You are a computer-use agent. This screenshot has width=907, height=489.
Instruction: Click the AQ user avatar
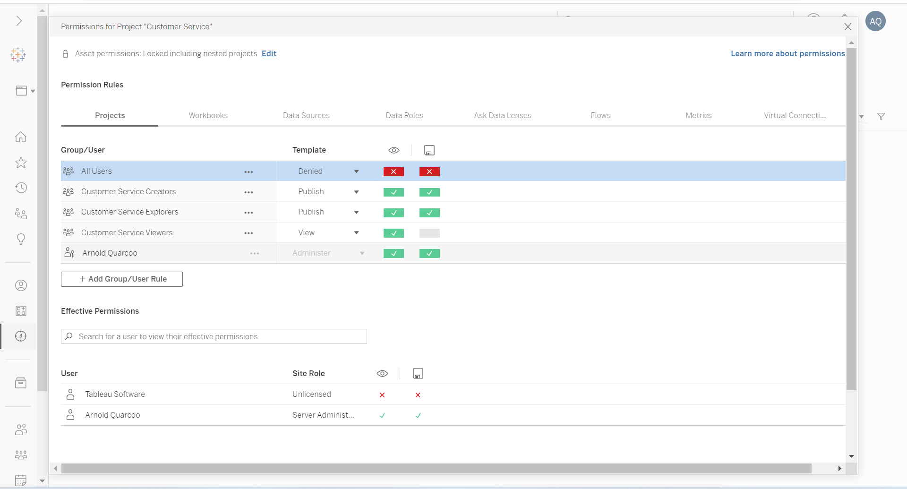[x=875, y=21]
